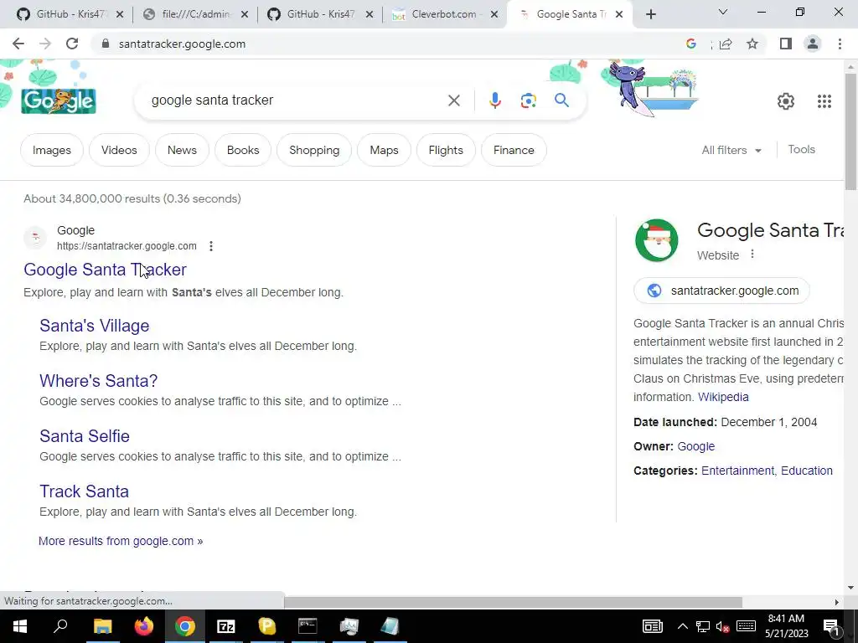Screen dimensions: 858x643
Task: Open File Explorer from taskbar
Action: (x=102, y=626)
